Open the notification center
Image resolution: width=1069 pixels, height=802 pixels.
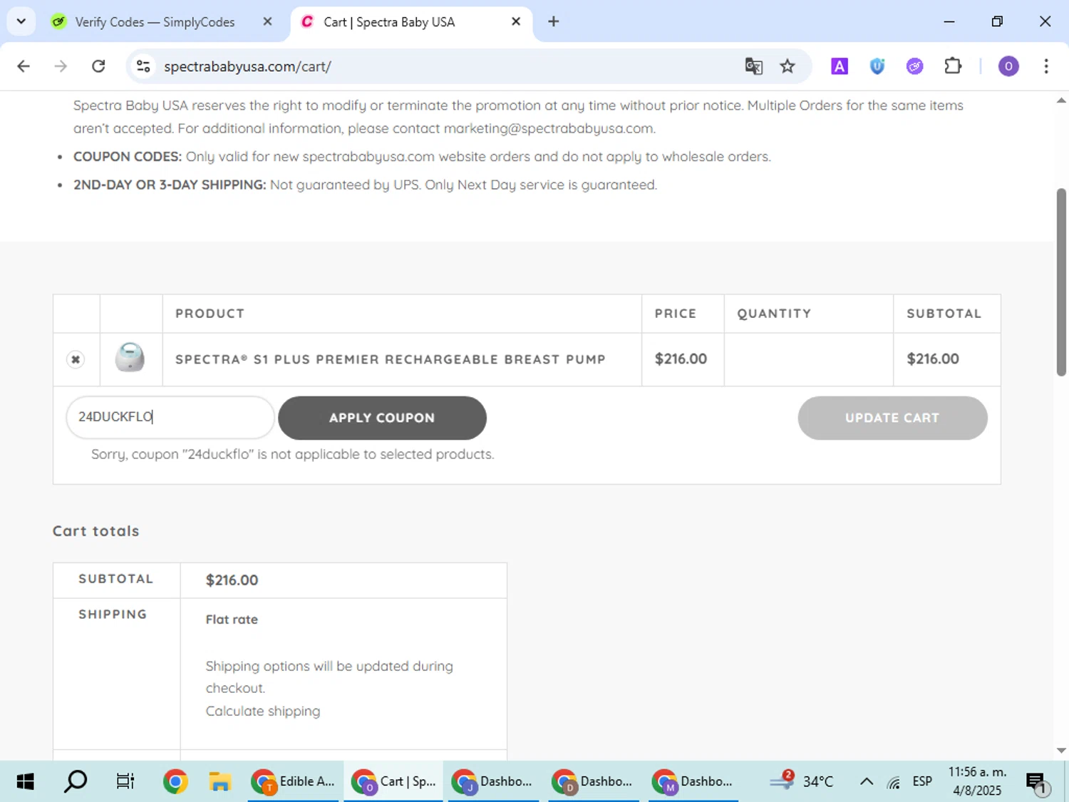(1039, 782)
